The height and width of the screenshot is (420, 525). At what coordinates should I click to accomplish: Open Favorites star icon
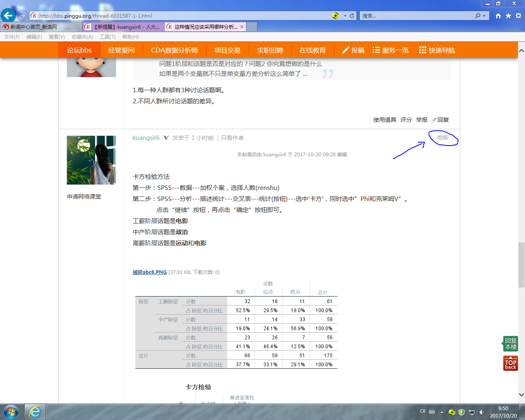[508, 16]
